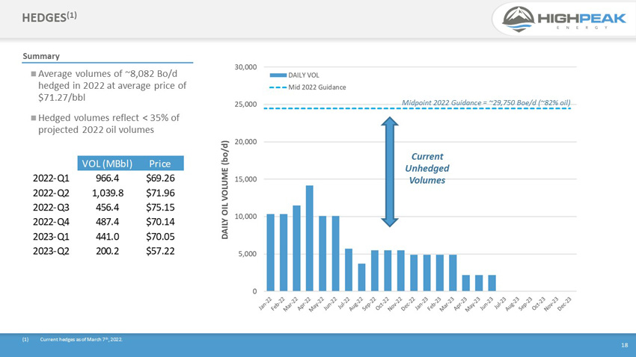Click the 25,000 y-axis label
Viewport: 636px width, 357px height.
click(245, 105)
